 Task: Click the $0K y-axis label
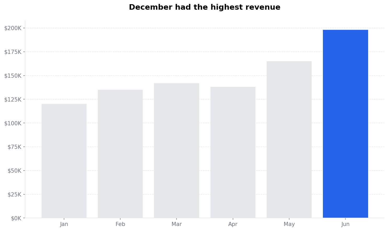coord(16,218)
